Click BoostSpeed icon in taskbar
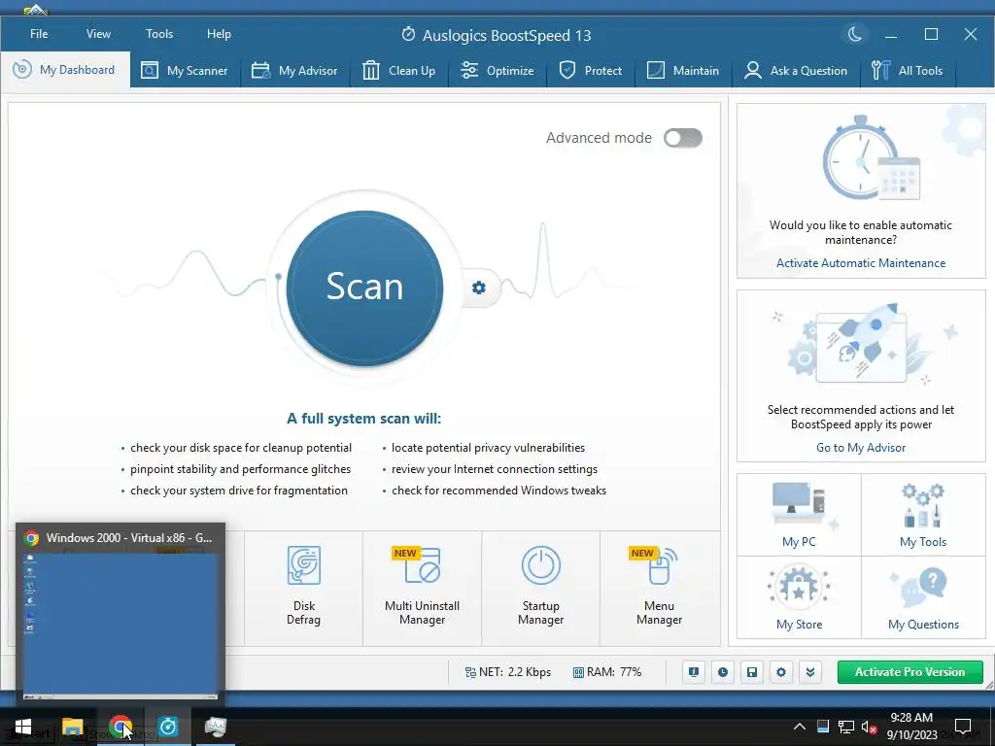The width and height of the screenshot is (995, 746). [168, 727]
